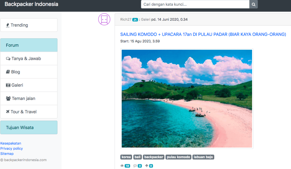The width and height of the screenshot is (291, 169).
Task: Expand the Tujuan Wisata header
Action: click(x=29, y=128)
